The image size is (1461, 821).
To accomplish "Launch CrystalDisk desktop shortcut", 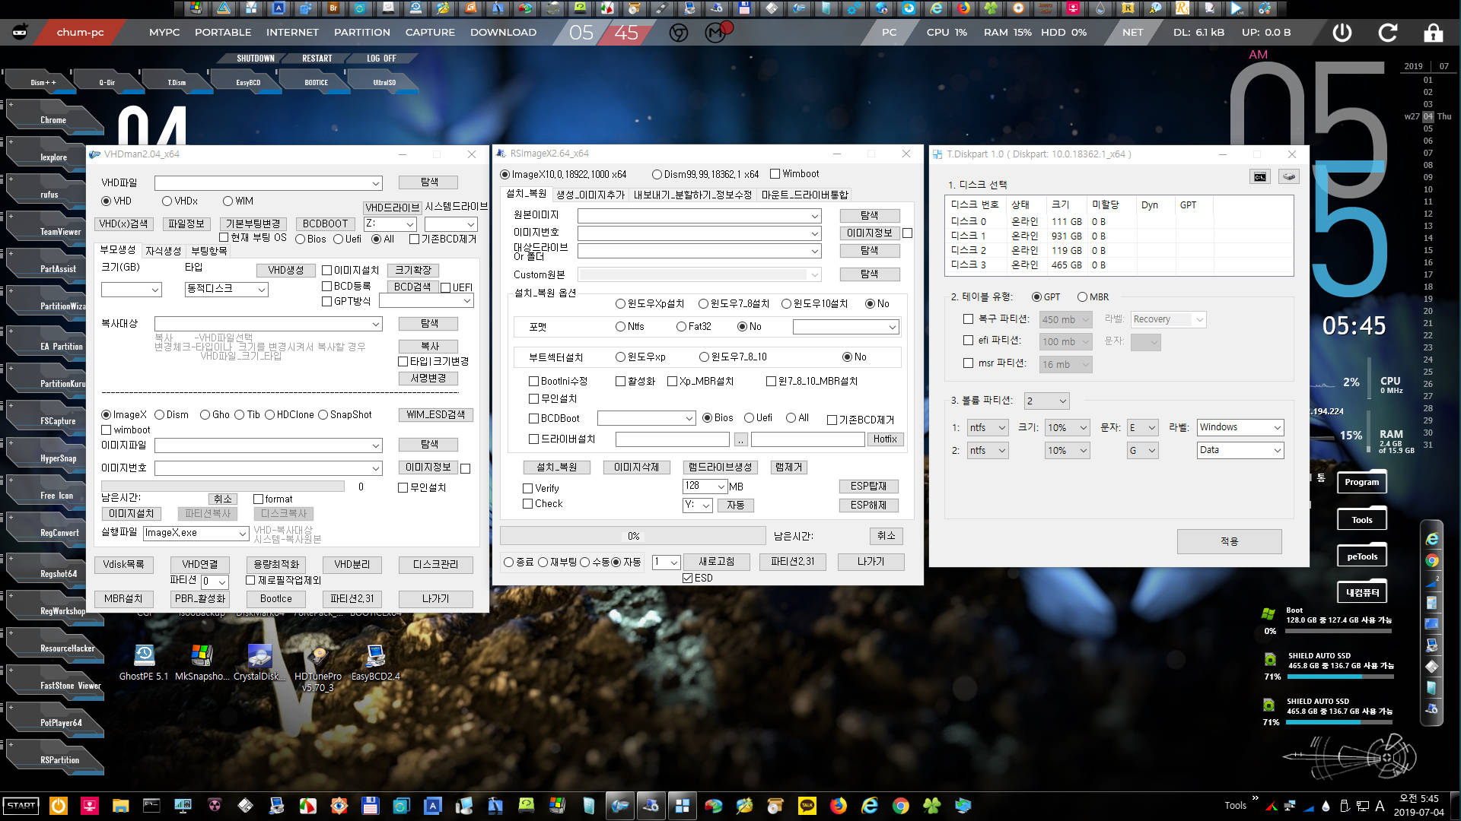I will pos(259,661).
